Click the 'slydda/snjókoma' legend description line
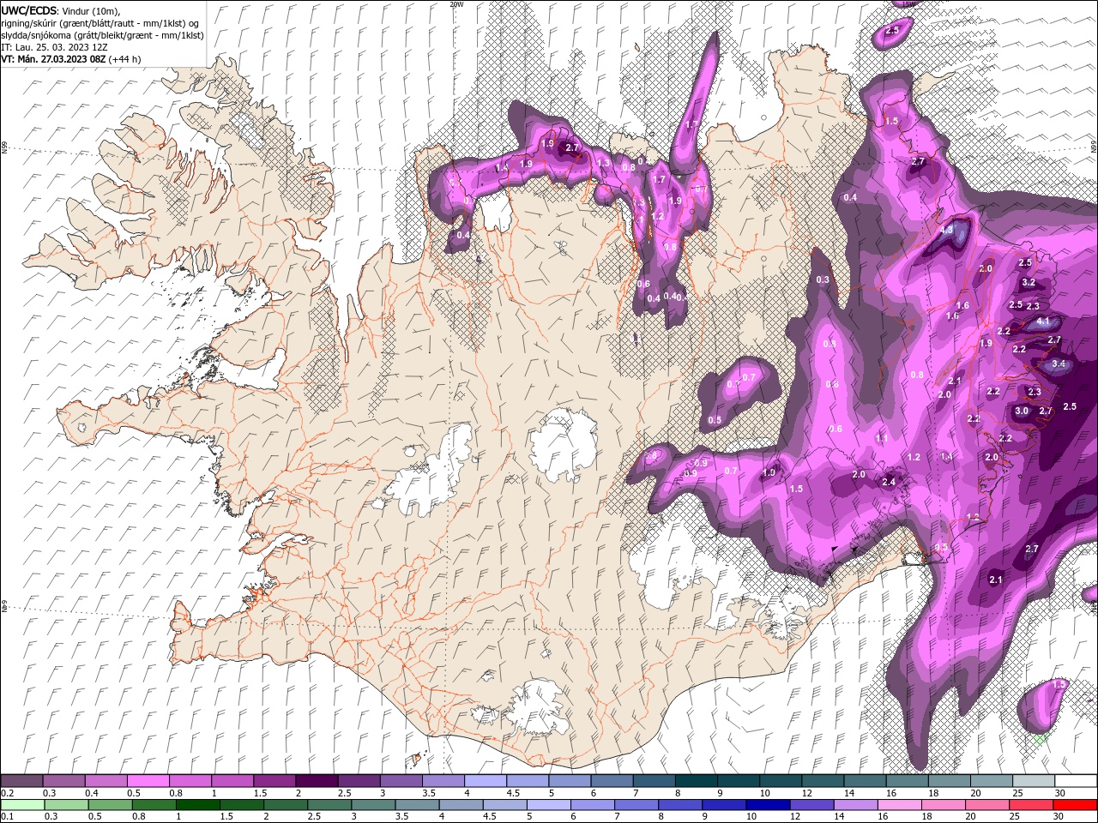This screenshot has height=823, width=1098. point(102,35)
